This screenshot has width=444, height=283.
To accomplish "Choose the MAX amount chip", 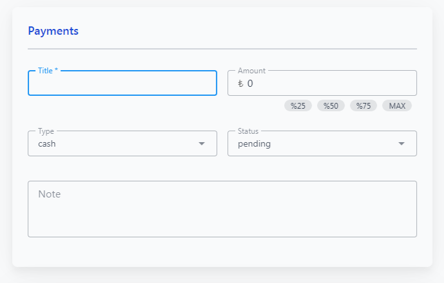I will (397, 105).
